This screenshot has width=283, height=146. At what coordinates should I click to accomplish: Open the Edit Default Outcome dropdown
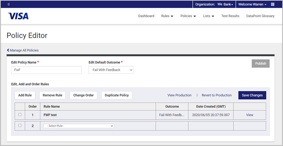(x=111, y=70)
